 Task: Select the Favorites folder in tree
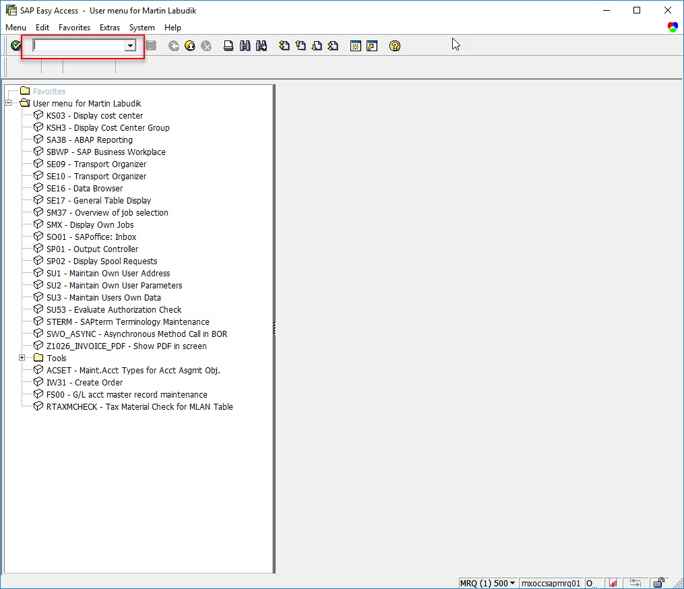click(49, 91)
